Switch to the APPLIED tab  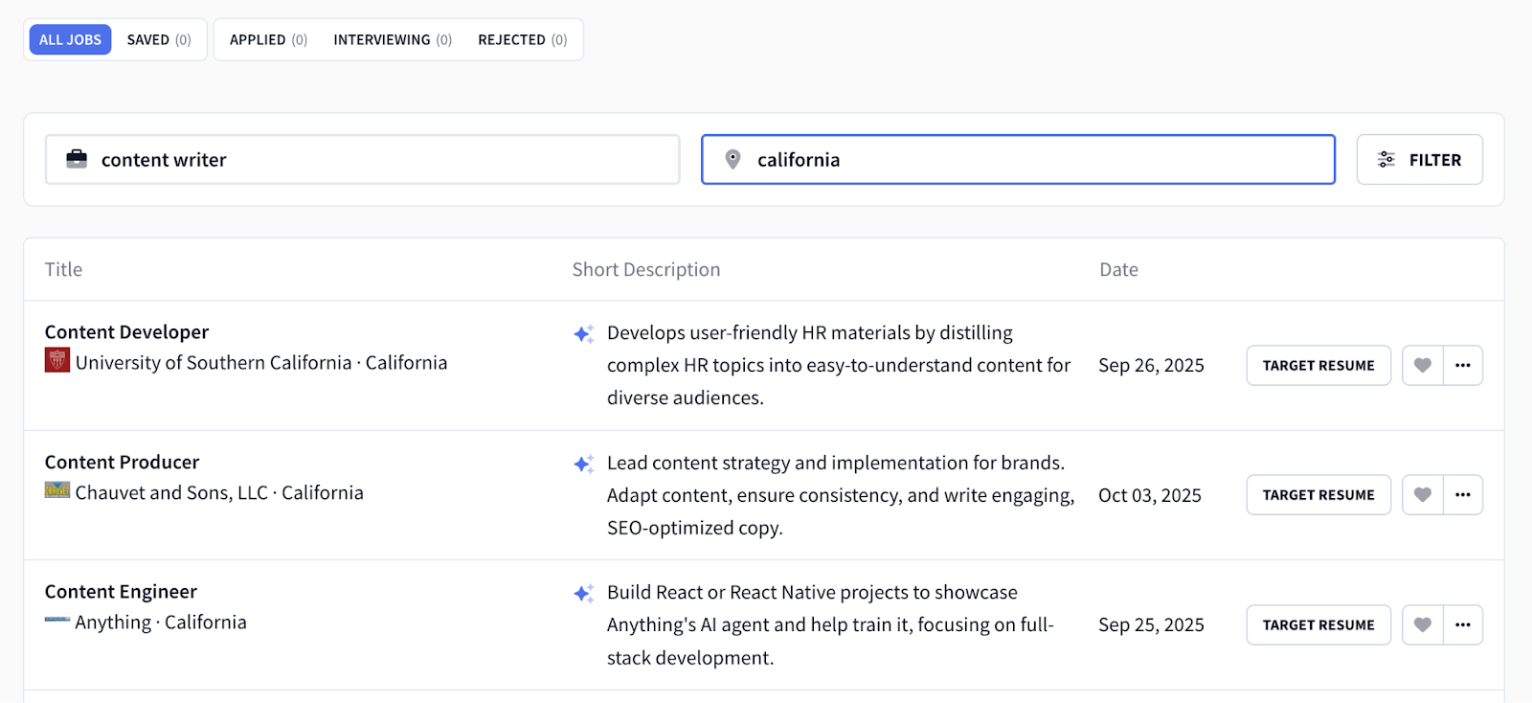tap(268, 39)
